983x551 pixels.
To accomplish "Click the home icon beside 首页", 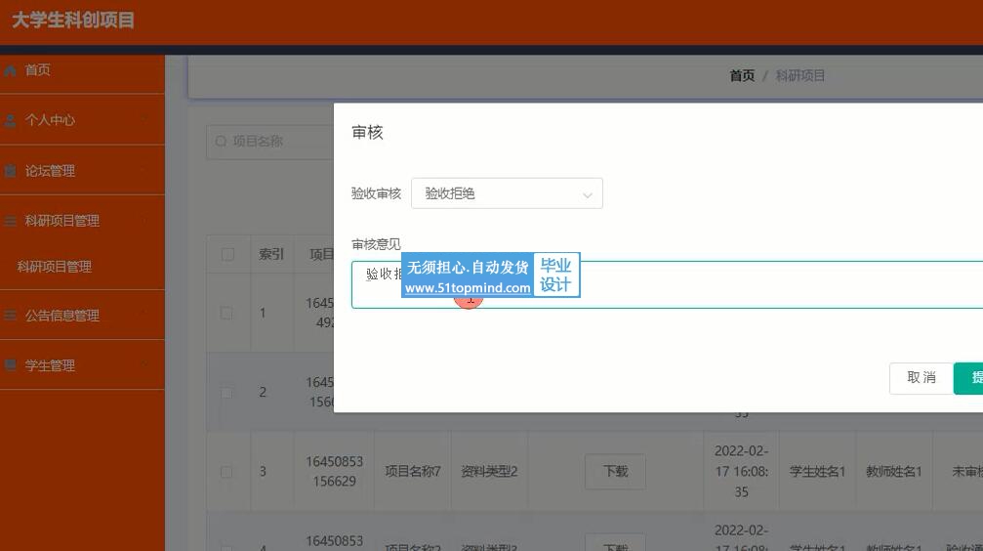I will tap(10, 70).
